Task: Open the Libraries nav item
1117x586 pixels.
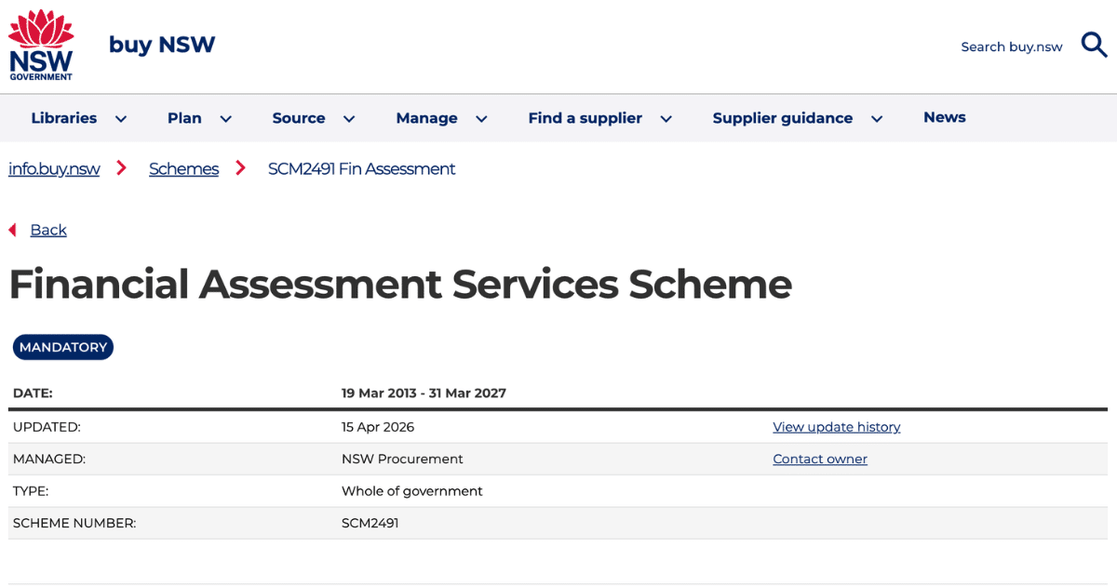Action: [64, 118]
